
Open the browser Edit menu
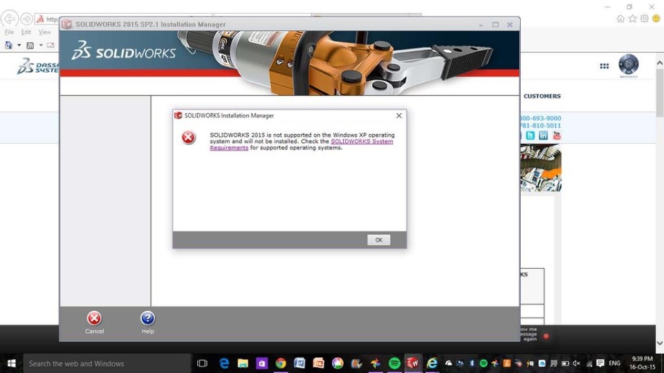coord(26,32)
